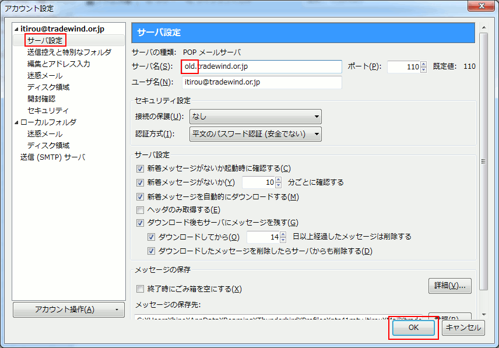Decrease the check interval minutes spinner
The width and height of the screenshot is (499, 348).
pyautogui.click(x=279, y=185)
